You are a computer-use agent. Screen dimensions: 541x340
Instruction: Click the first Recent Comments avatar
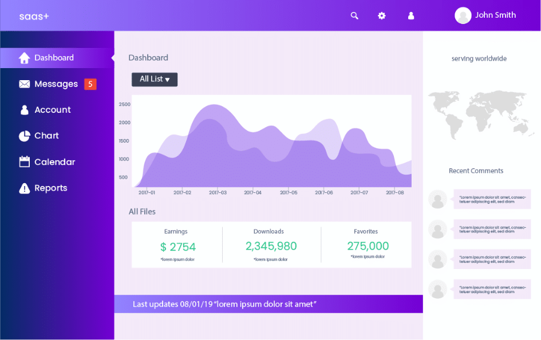[438, 199]
